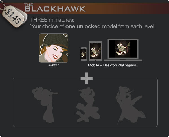Select the kneeling miniature silhouette in the middle
Image resolution: width=169 pixels, height=137 pixels.
coord(87,105)
